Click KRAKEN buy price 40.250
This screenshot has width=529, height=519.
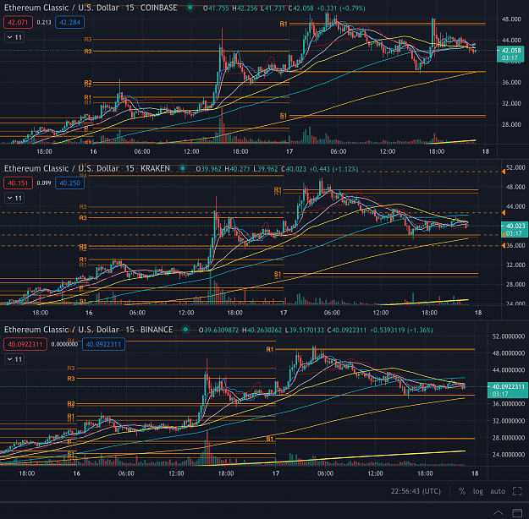point(70,183)
